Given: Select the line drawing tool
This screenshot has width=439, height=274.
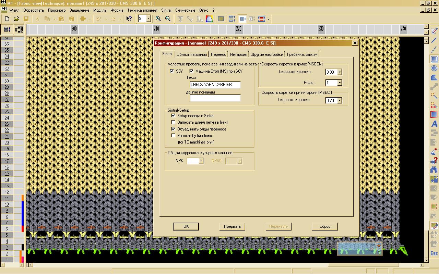Looking at the screenshot, I should coord(434,41).
